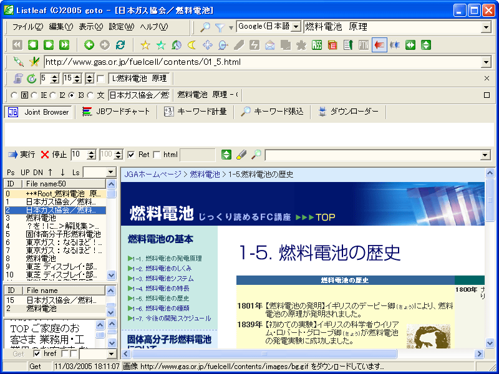Click the puzzle piece toolbar icon
The image size is (499, 374).
click(x=301, y=45)
